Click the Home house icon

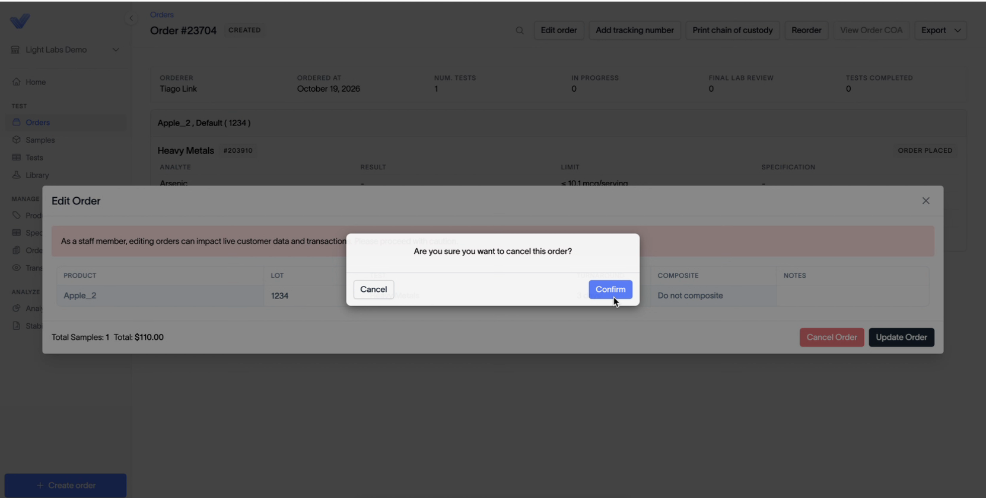click(16, 82)
